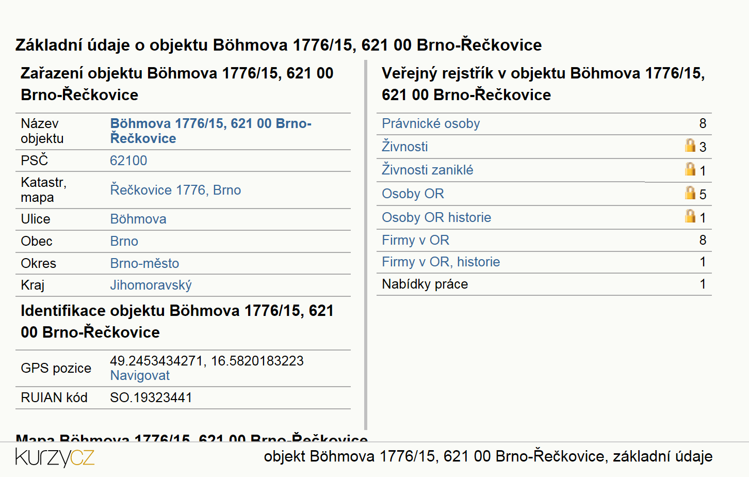Open the Böhmova street link

[138, 219]
